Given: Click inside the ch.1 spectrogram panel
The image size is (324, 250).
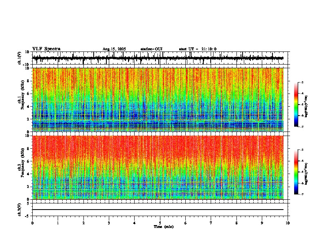Looking at the screenshot, I should click(x=157, y=100).
